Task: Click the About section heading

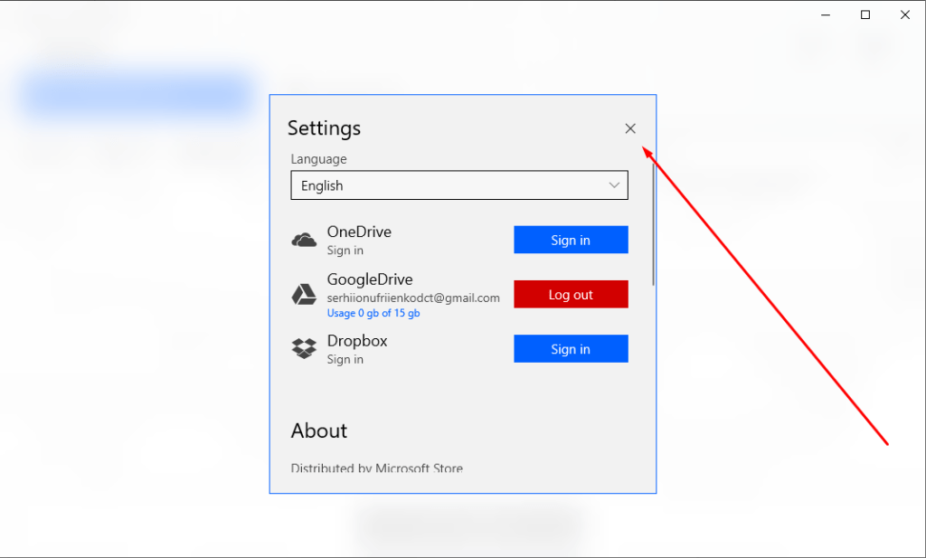Action: point(319,430)
